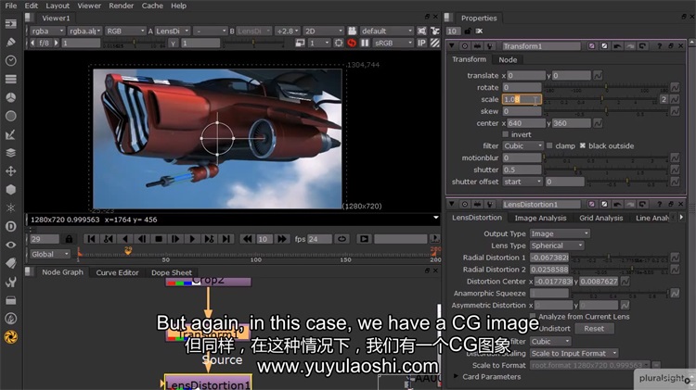Click the Reset button in LensDistortion1
The image size is (696, 390).
pyautogui.click(x=594, y=329)
